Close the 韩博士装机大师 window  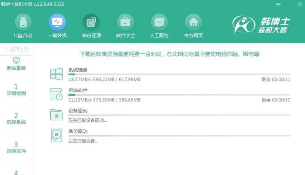tap(300, 4)
